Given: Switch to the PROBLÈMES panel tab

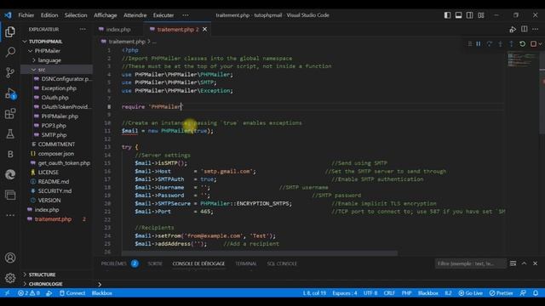Looking at the screenshot, I should coord(113,263).
